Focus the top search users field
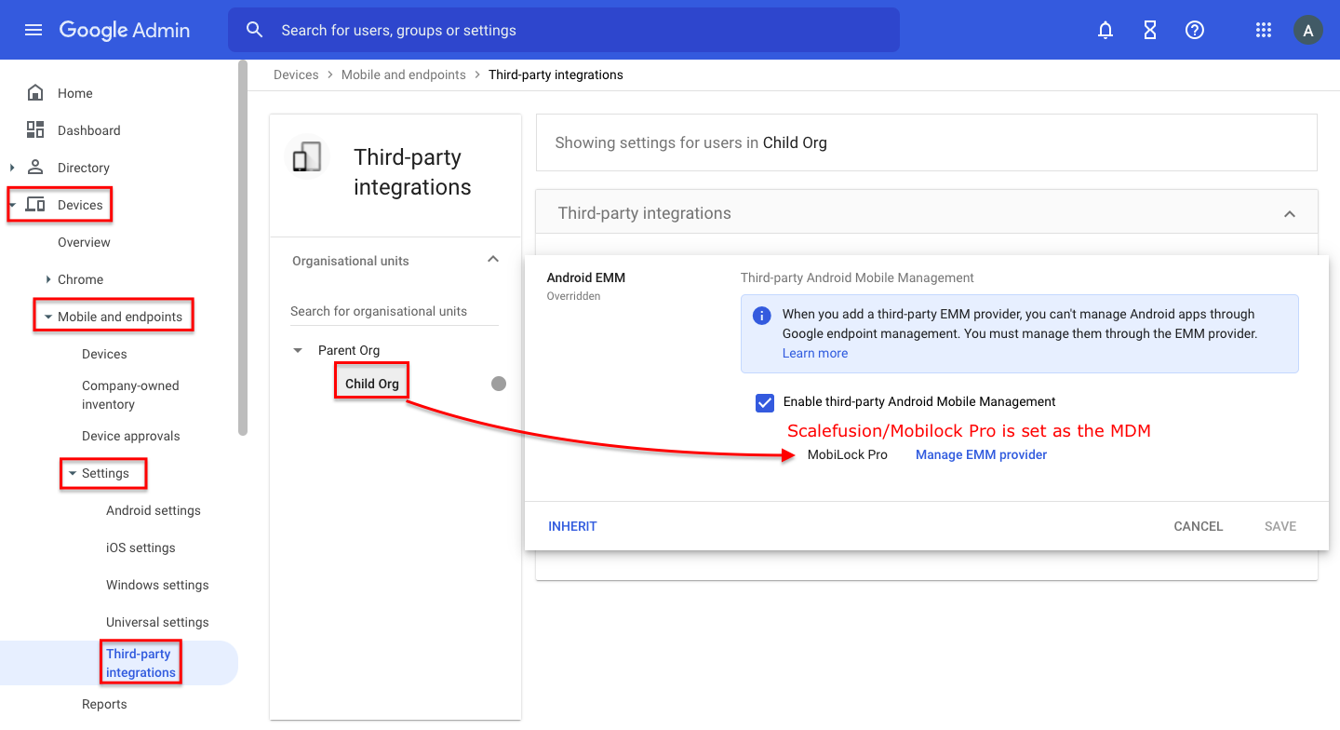Screen dimensions: 1340x730 pos(564,30)
